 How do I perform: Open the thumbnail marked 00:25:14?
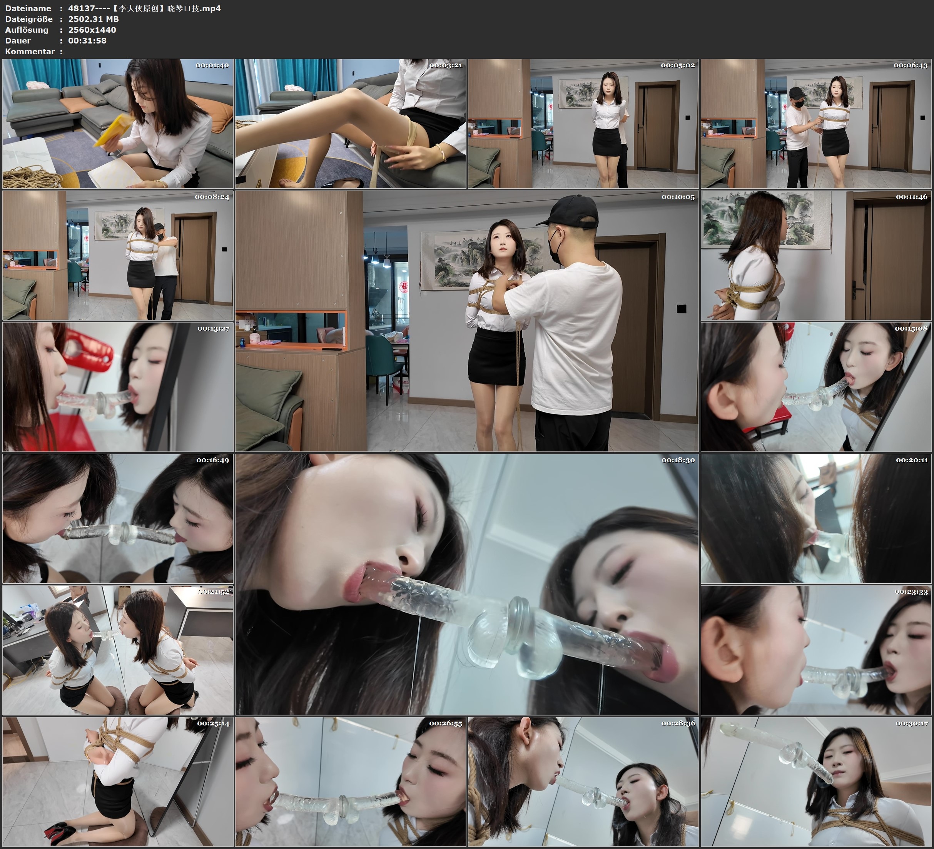click(x=118, y=782)
